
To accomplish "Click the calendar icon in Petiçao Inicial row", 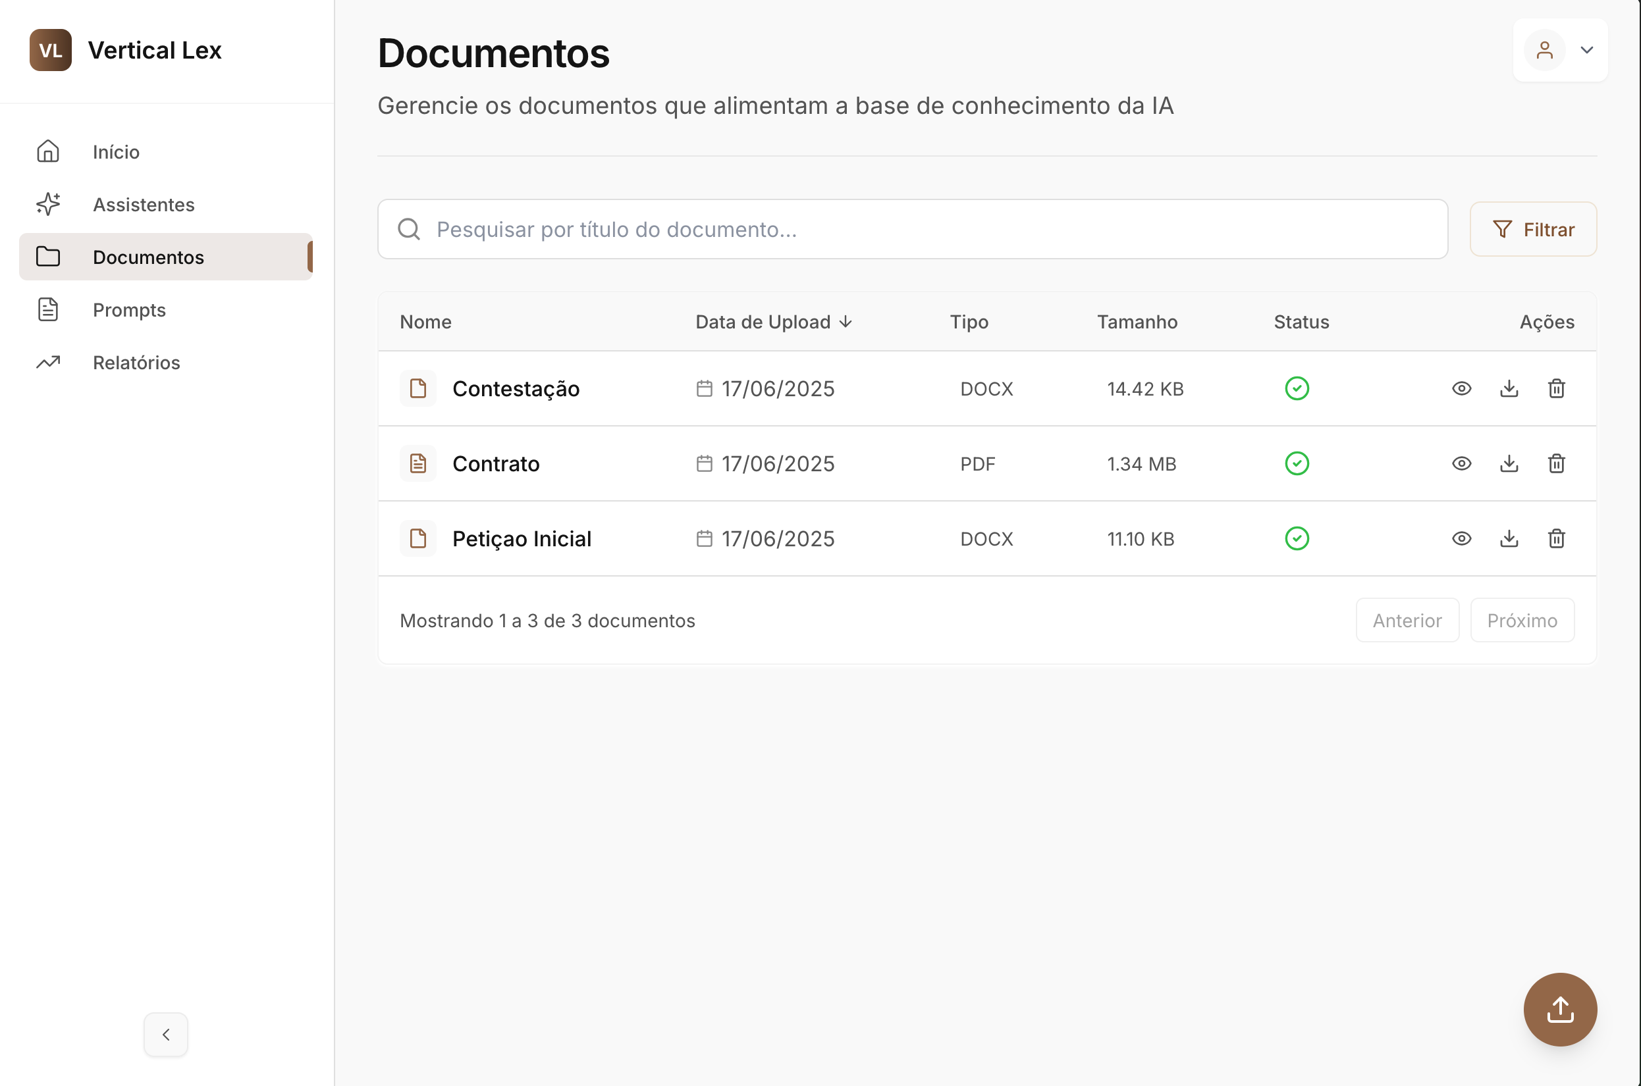I will click(704, 538).
